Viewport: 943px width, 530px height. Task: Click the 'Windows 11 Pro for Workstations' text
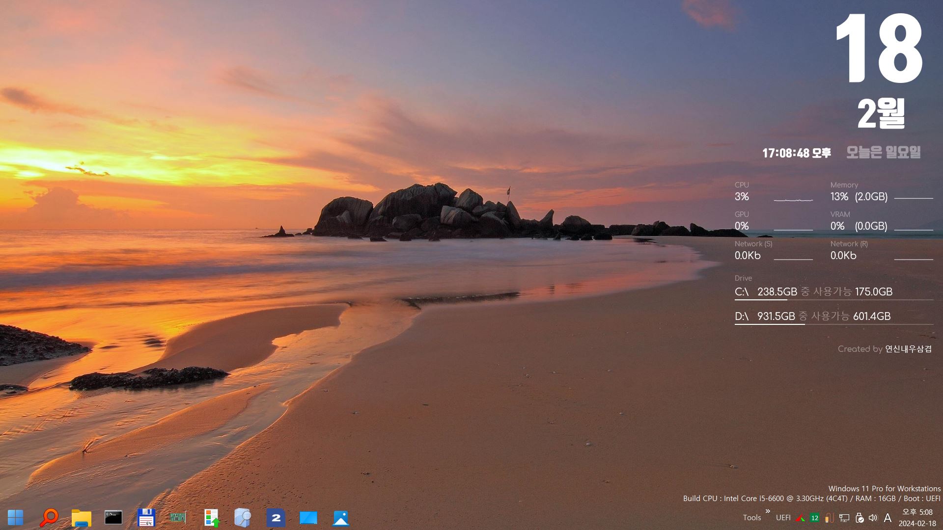tap(885, 488)
